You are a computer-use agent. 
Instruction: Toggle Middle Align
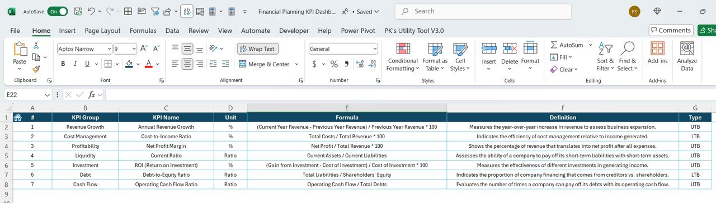tap(187, 49)
